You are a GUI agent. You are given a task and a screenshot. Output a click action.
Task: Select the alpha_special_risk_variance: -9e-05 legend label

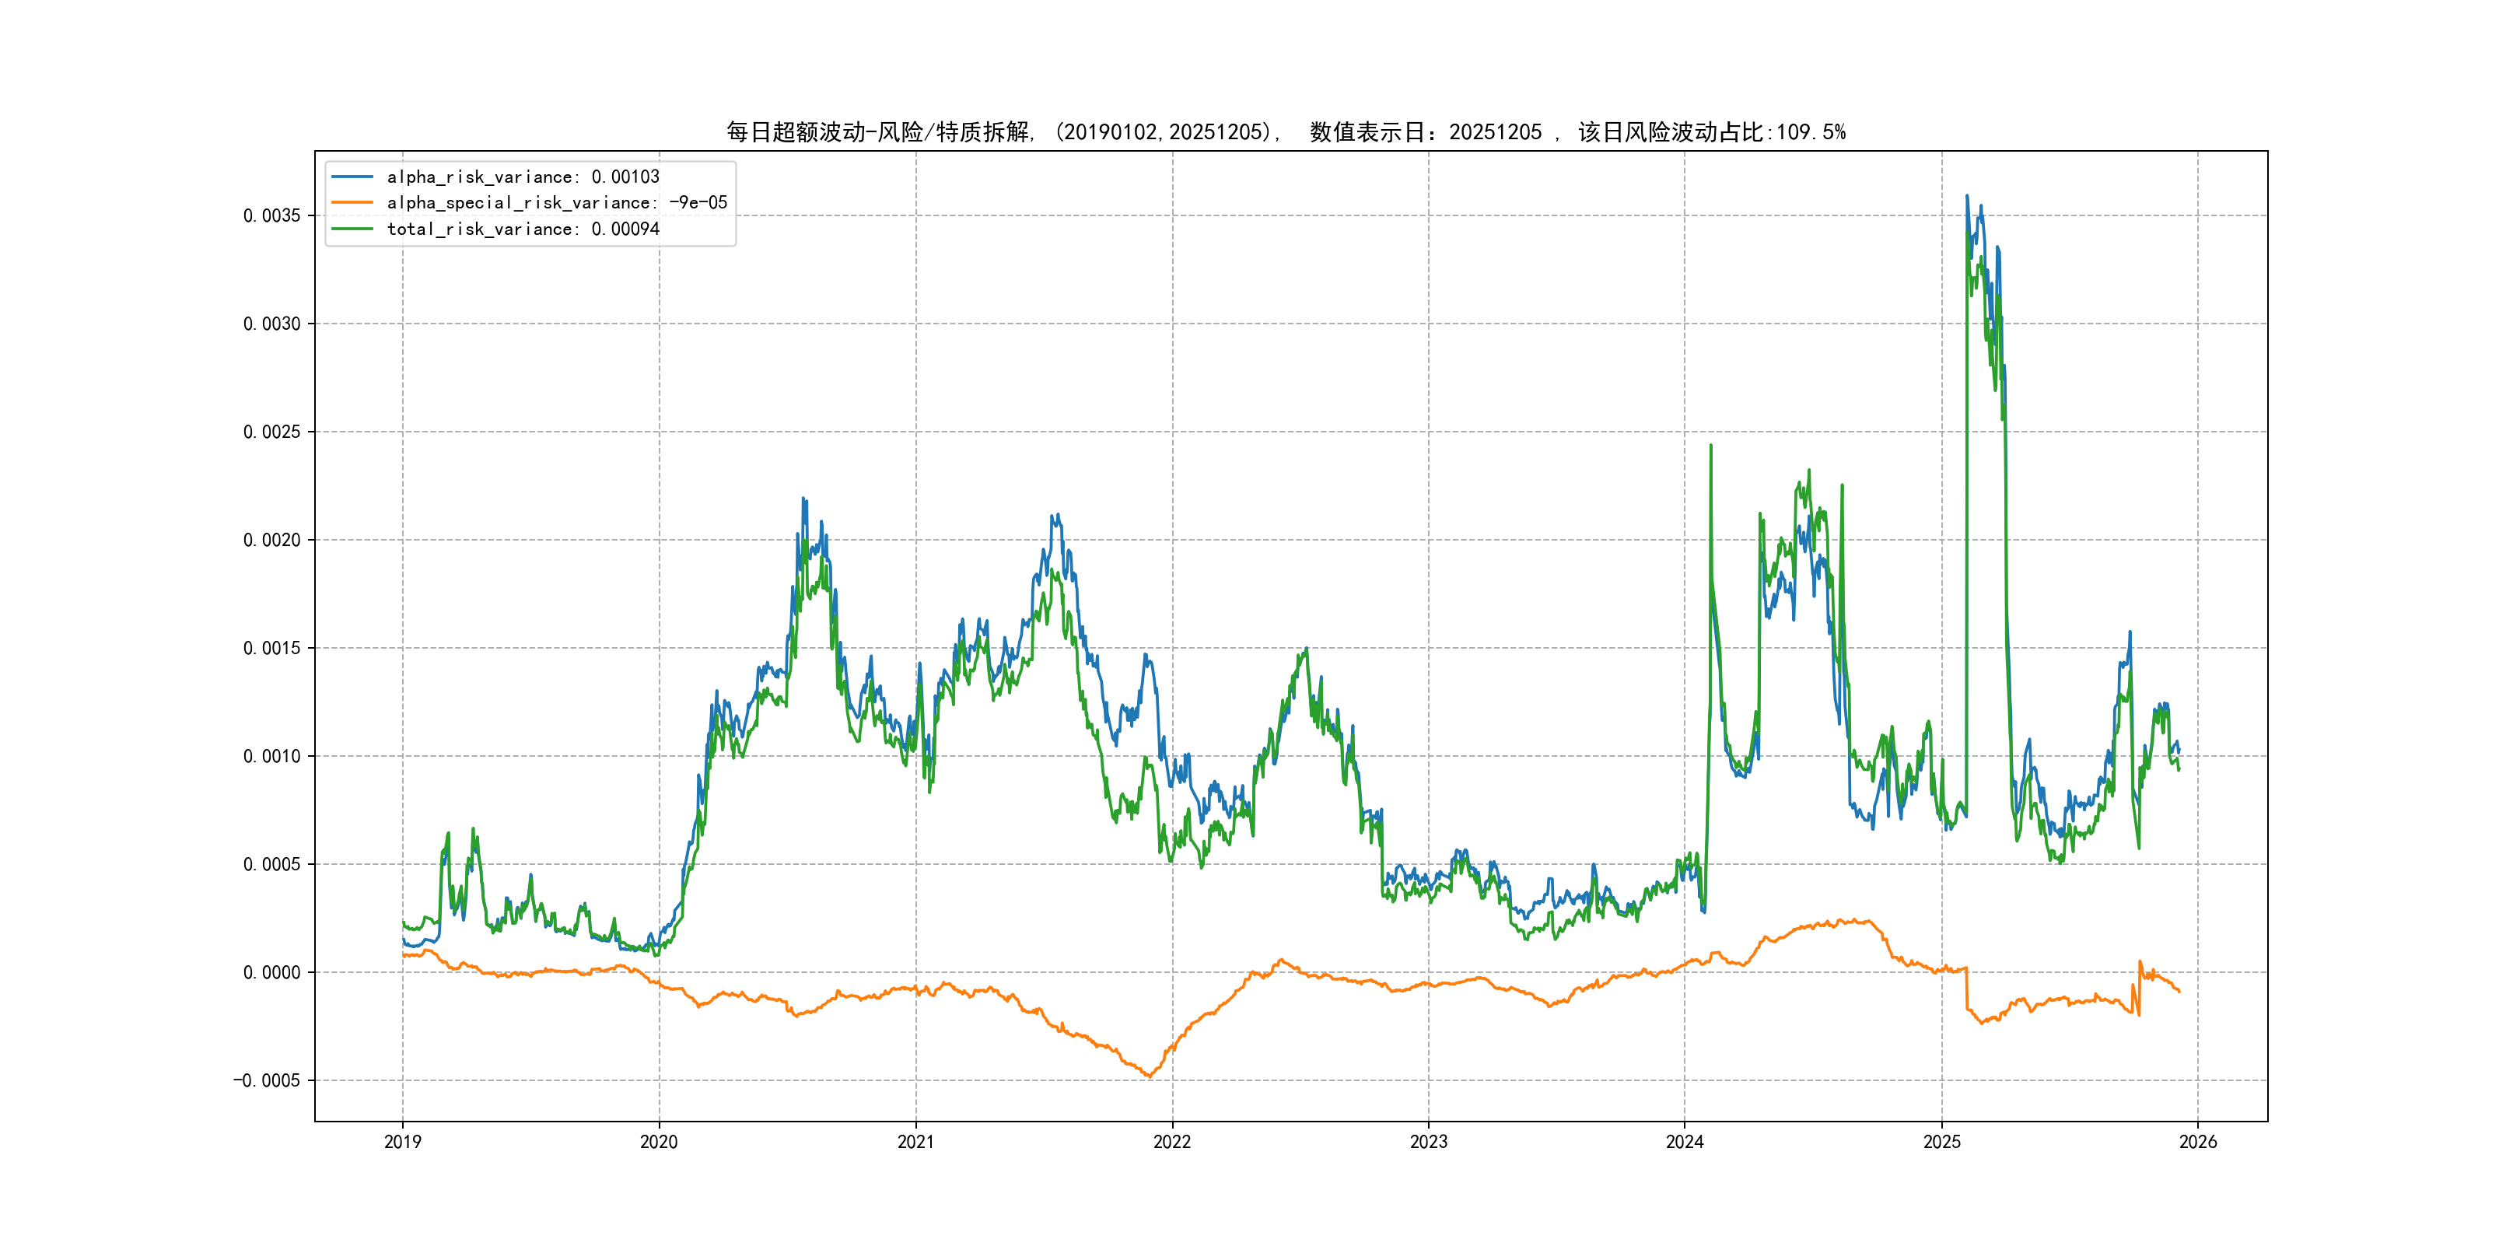point(557,202)
